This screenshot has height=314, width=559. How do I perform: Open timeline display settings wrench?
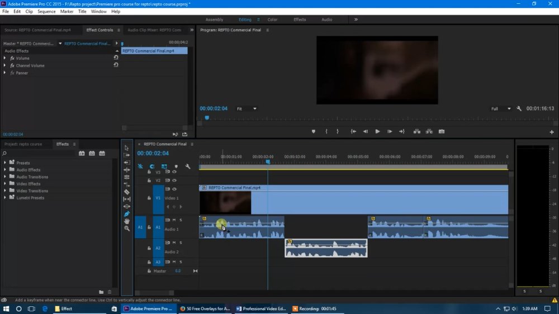tap(188, 166)
